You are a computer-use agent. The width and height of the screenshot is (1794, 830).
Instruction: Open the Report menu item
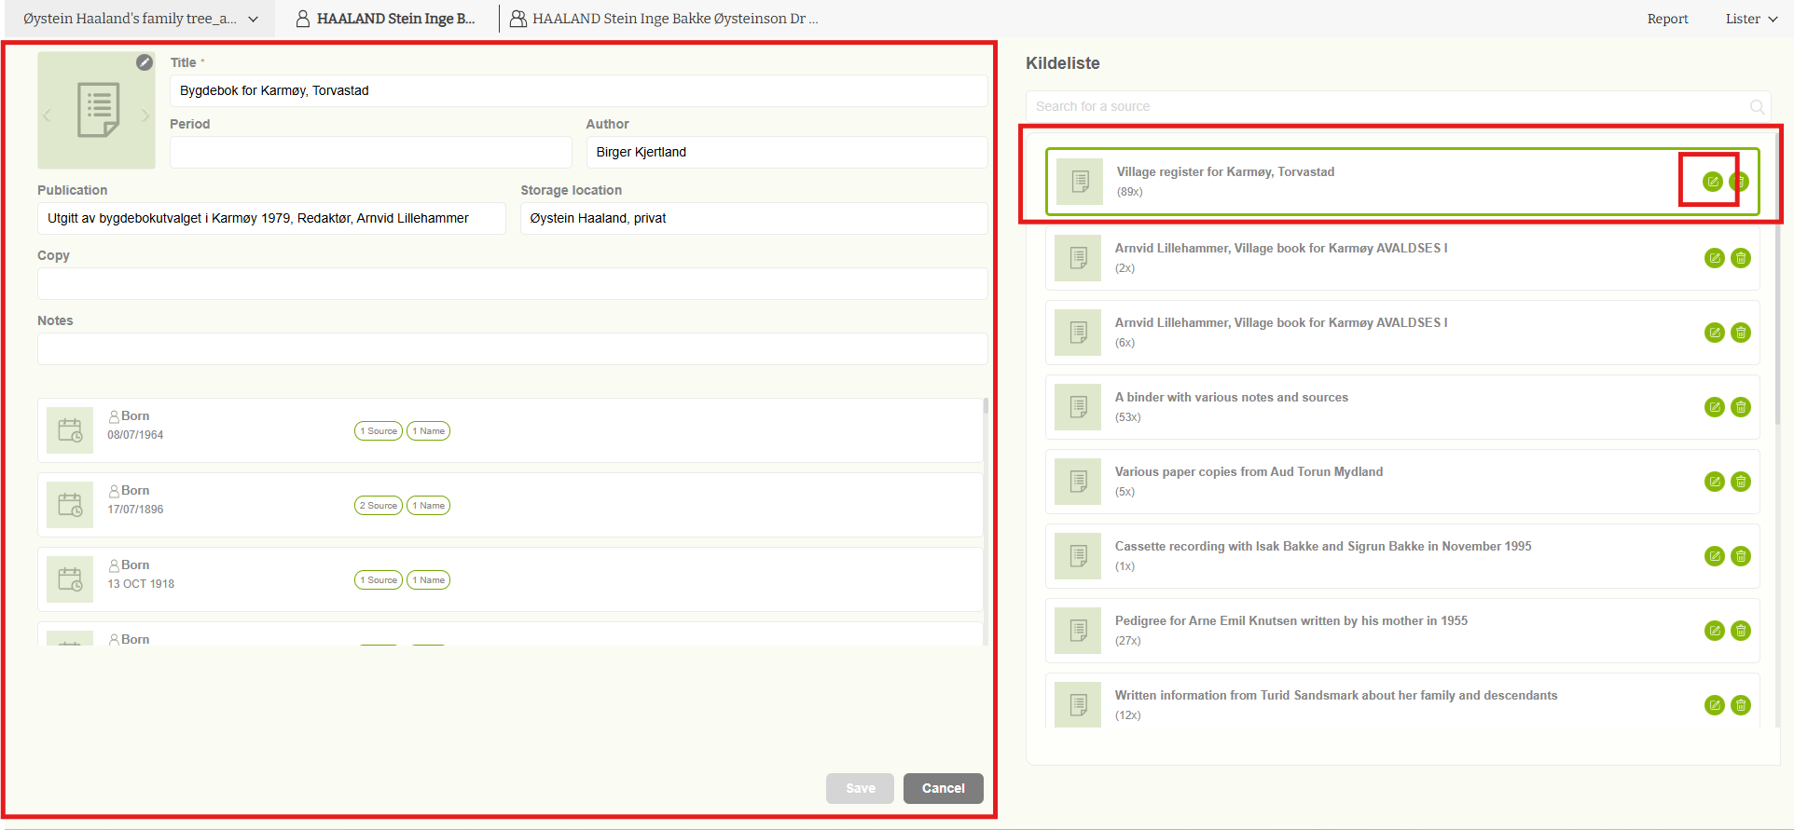click(x=1667, y=19)
